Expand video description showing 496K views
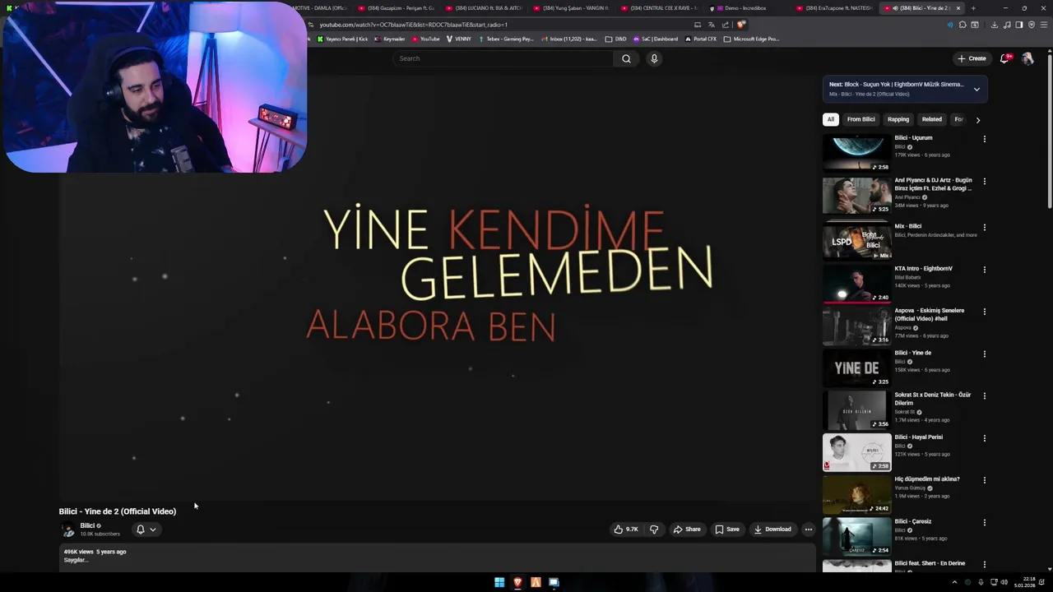1053x592 pixels. point(437,556)
